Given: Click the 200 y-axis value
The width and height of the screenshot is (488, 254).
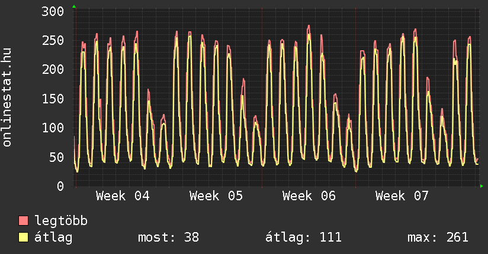Looking at the screenshot, I should pos(53,70).
